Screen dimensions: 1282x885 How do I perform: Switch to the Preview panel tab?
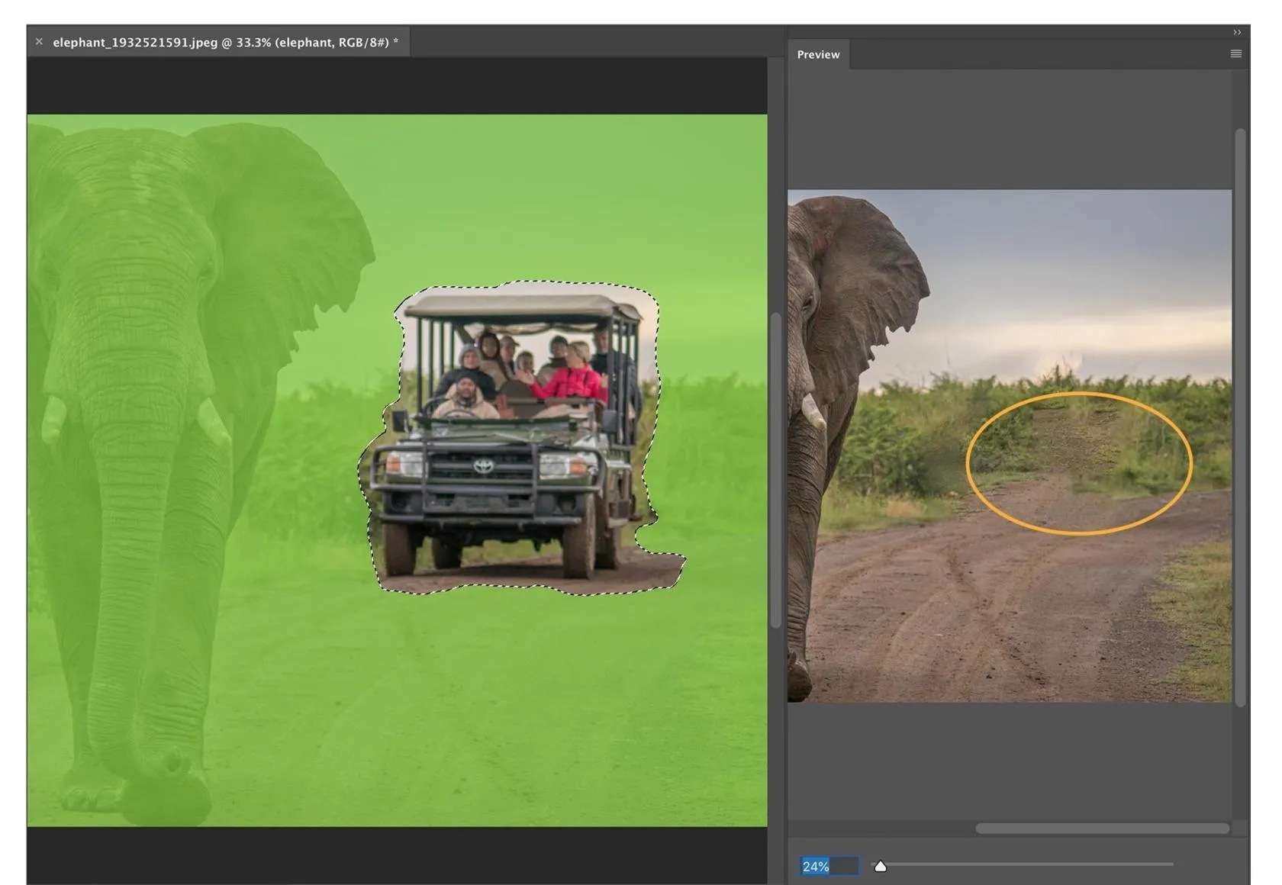pos(818,55)
